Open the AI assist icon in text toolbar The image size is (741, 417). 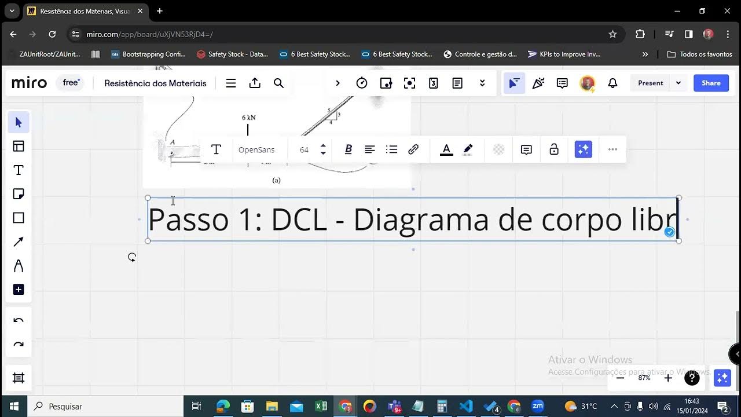(582, 149)
